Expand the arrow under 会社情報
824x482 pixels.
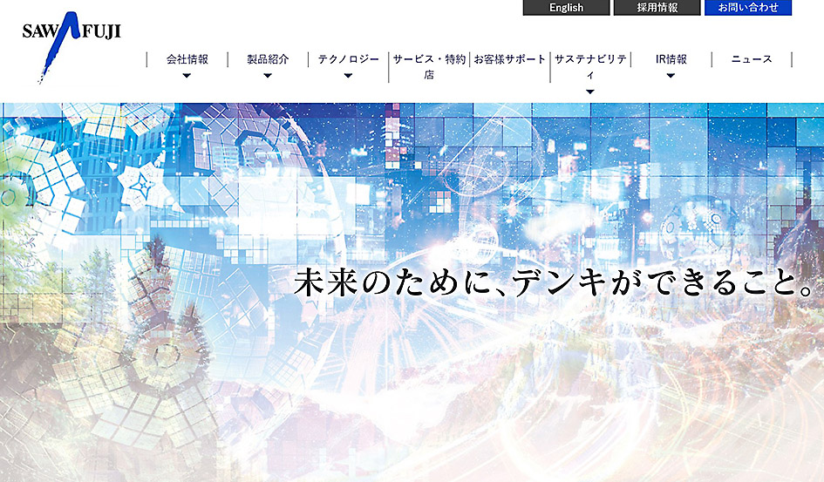click(x=187, y=76)
